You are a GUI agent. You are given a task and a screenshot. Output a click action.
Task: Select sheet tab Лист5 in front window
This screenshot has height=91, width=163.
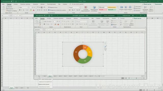pos(65,76)
